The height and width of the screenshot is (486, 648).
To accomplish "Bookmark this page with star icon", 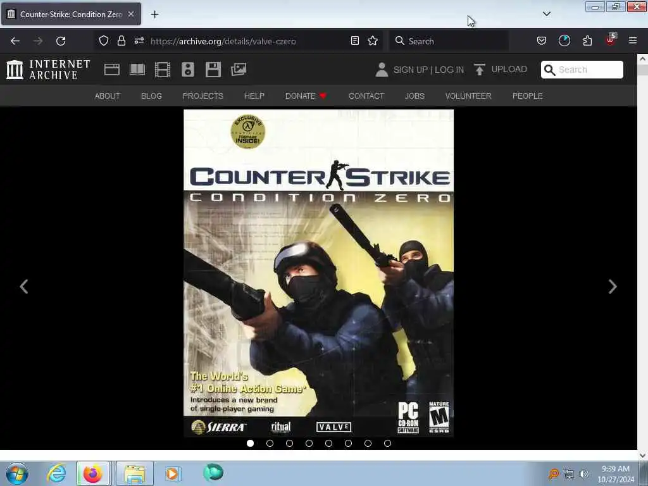I will point(373,40).
